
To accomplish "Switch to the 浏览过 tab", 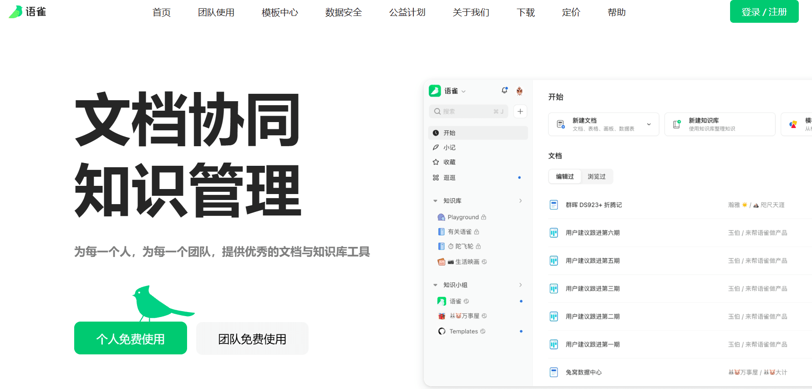I will click(597, 177).
